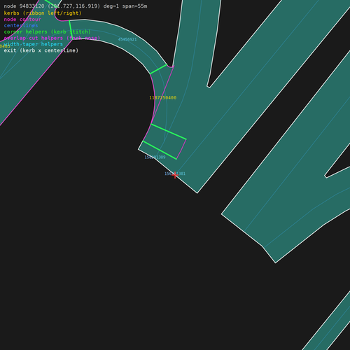The image size is (350, 350).
Task: Click the 'node 94833120' header text
Action: click(x=24, y=6)
